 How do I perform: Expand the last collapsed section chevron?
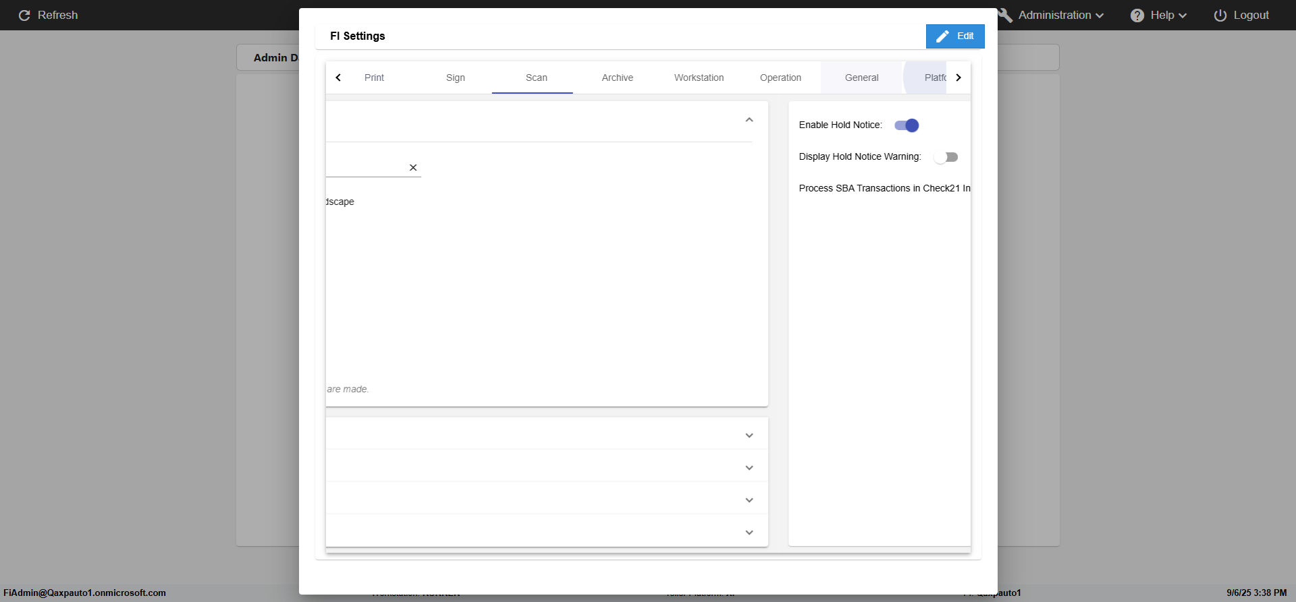tap(749, 533)
